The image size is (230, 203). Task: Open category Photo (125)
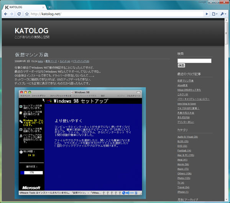tap(184, 178)
